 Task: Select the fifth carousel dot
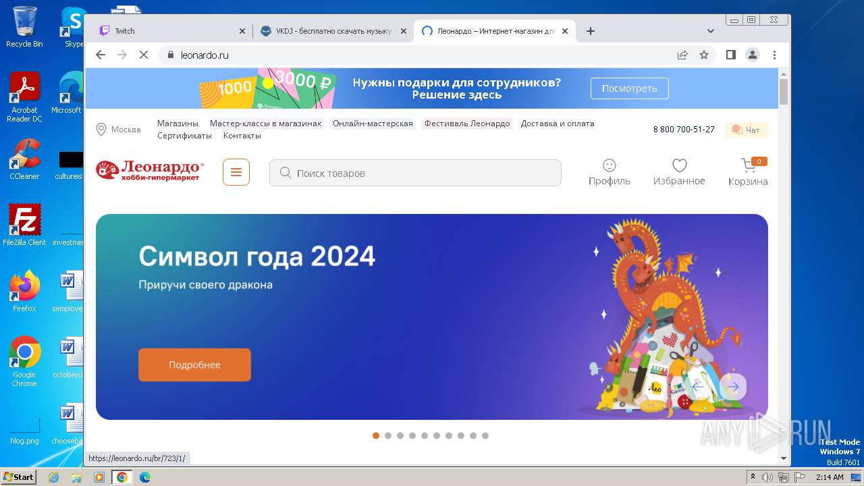(425, 435)
